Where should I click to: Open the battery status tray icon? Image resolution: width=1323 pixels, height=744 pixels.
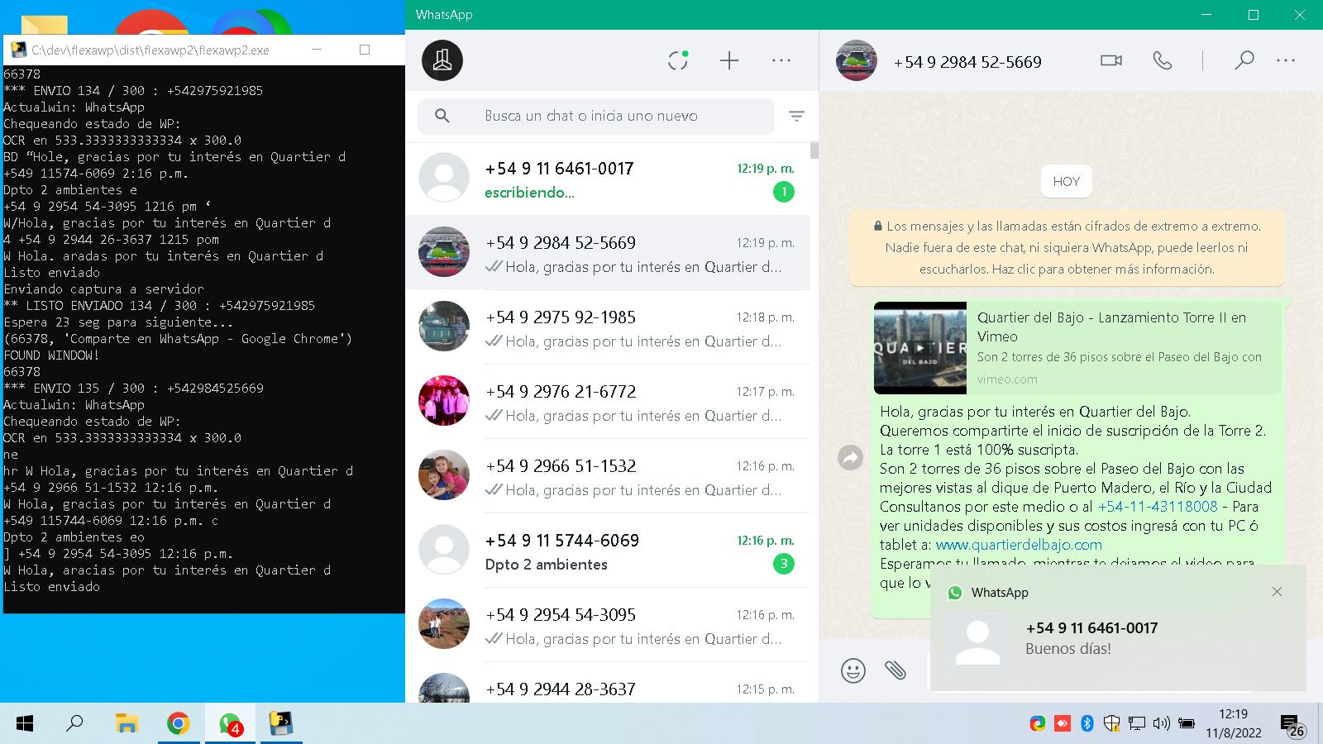click(x=1187, y=724)
